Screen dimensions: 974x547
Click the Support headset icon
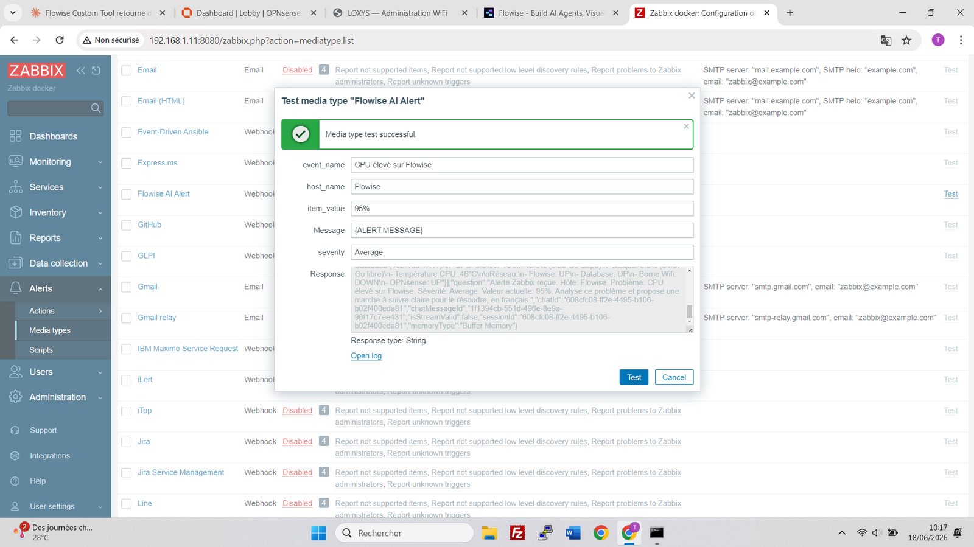coord(15,430)
